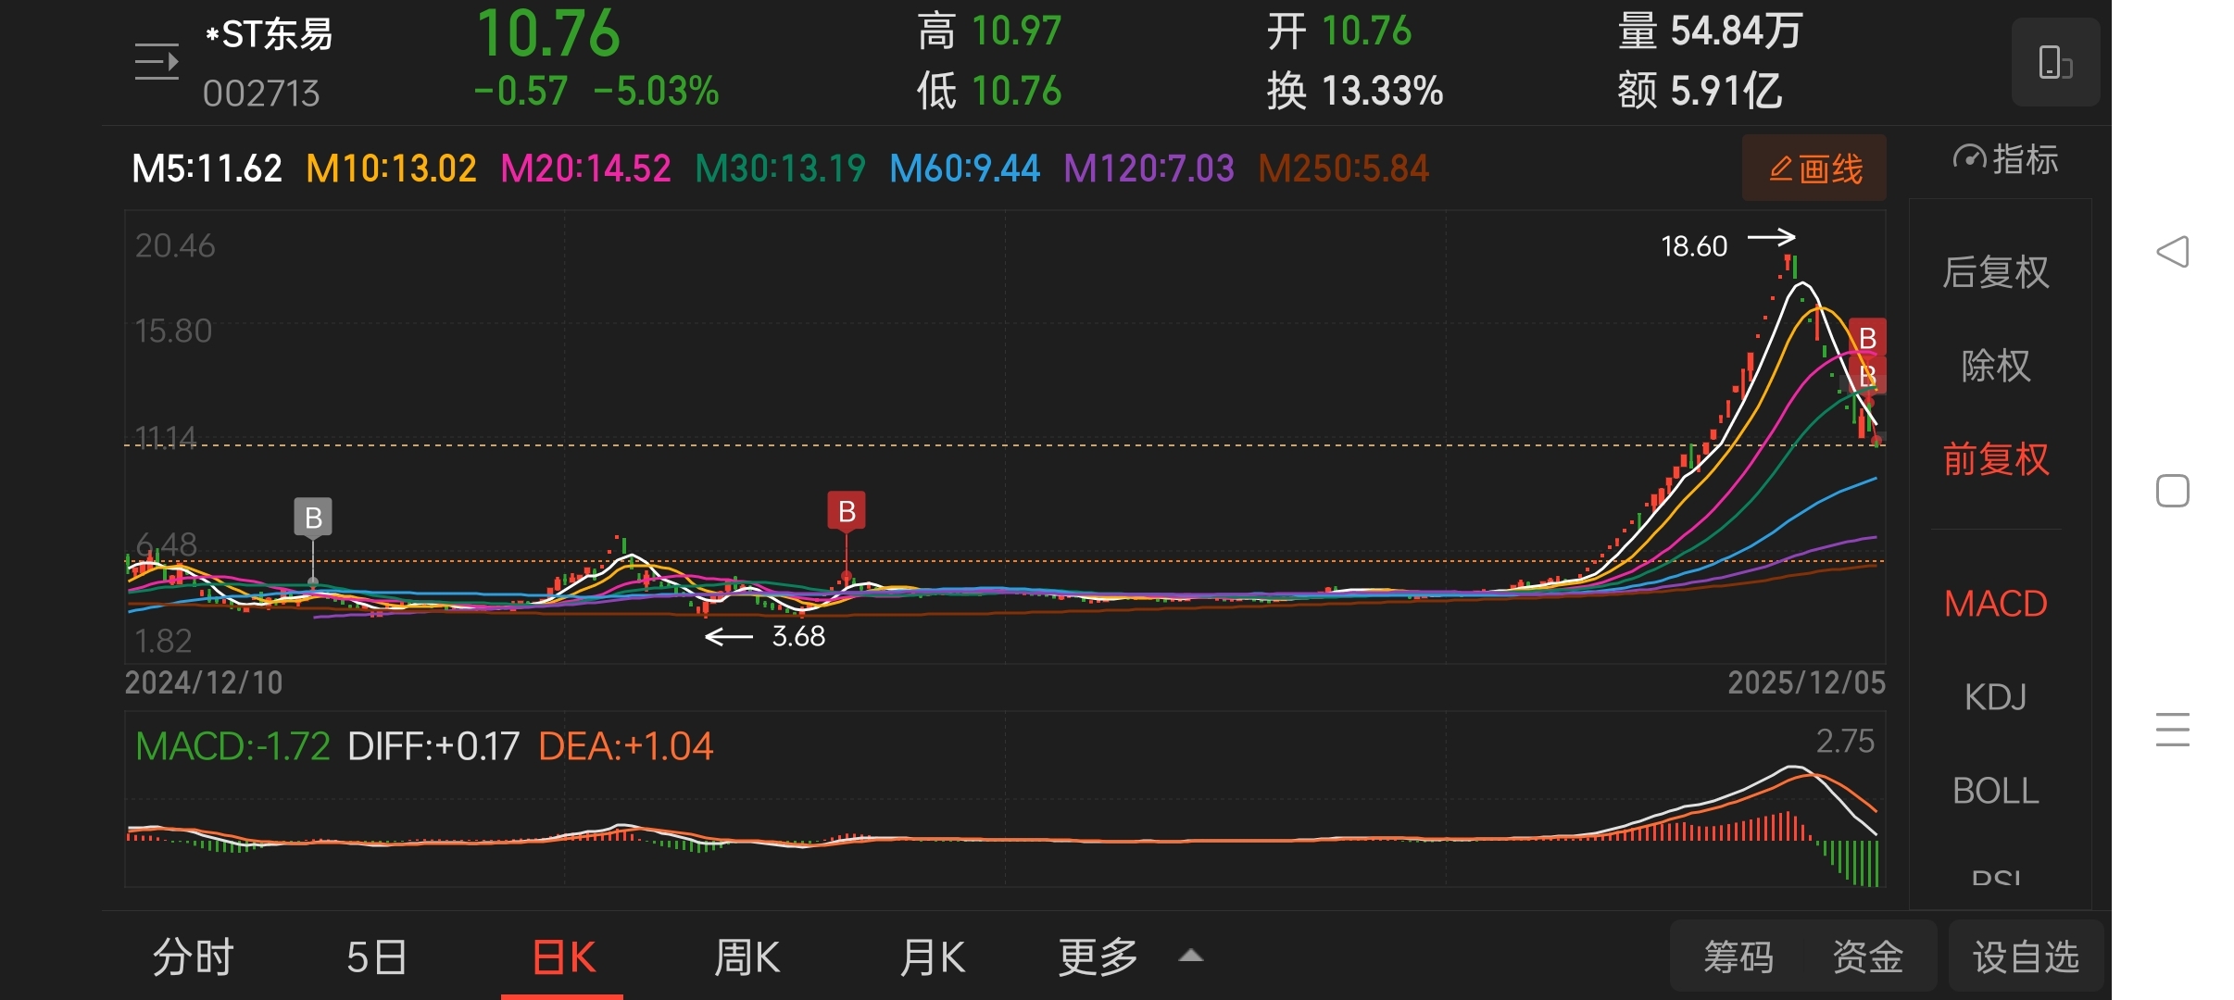Switch indicator to KDJ
The image size is (2234, 1000).
click(x=1995, y=696)
